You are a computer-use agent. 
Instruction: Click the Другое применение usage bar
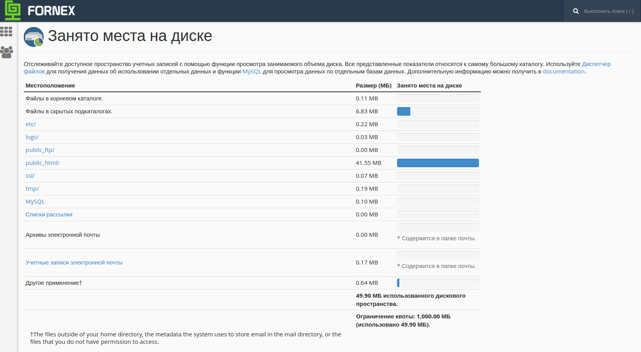pos(438,283)
